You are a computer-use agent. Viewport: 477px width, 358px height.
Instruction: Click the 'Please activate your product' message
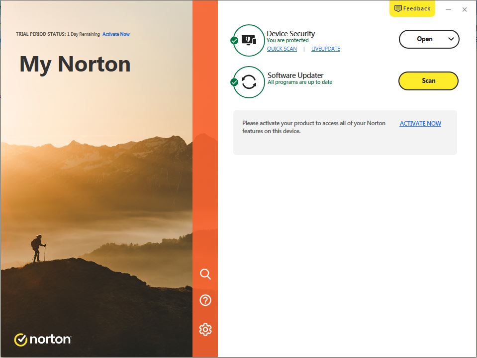click(314, 127)
